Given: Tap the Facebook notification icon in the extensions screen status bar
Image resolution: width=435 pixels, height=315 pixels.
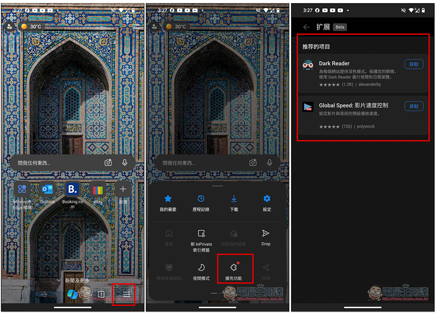Looking at the screenshot, I should [317, 10].
